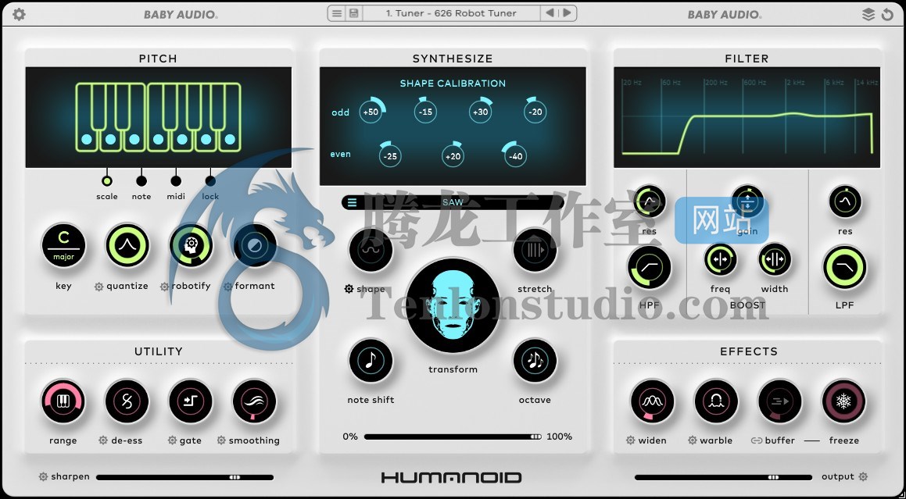This screenshot has width=906, height=499.
Task: Open the key selector showing C major
Action: click(x=63, y=246)
